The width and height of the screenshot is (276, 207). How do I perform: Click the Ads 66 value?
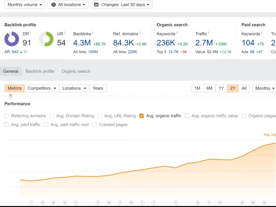pos(252,52)
